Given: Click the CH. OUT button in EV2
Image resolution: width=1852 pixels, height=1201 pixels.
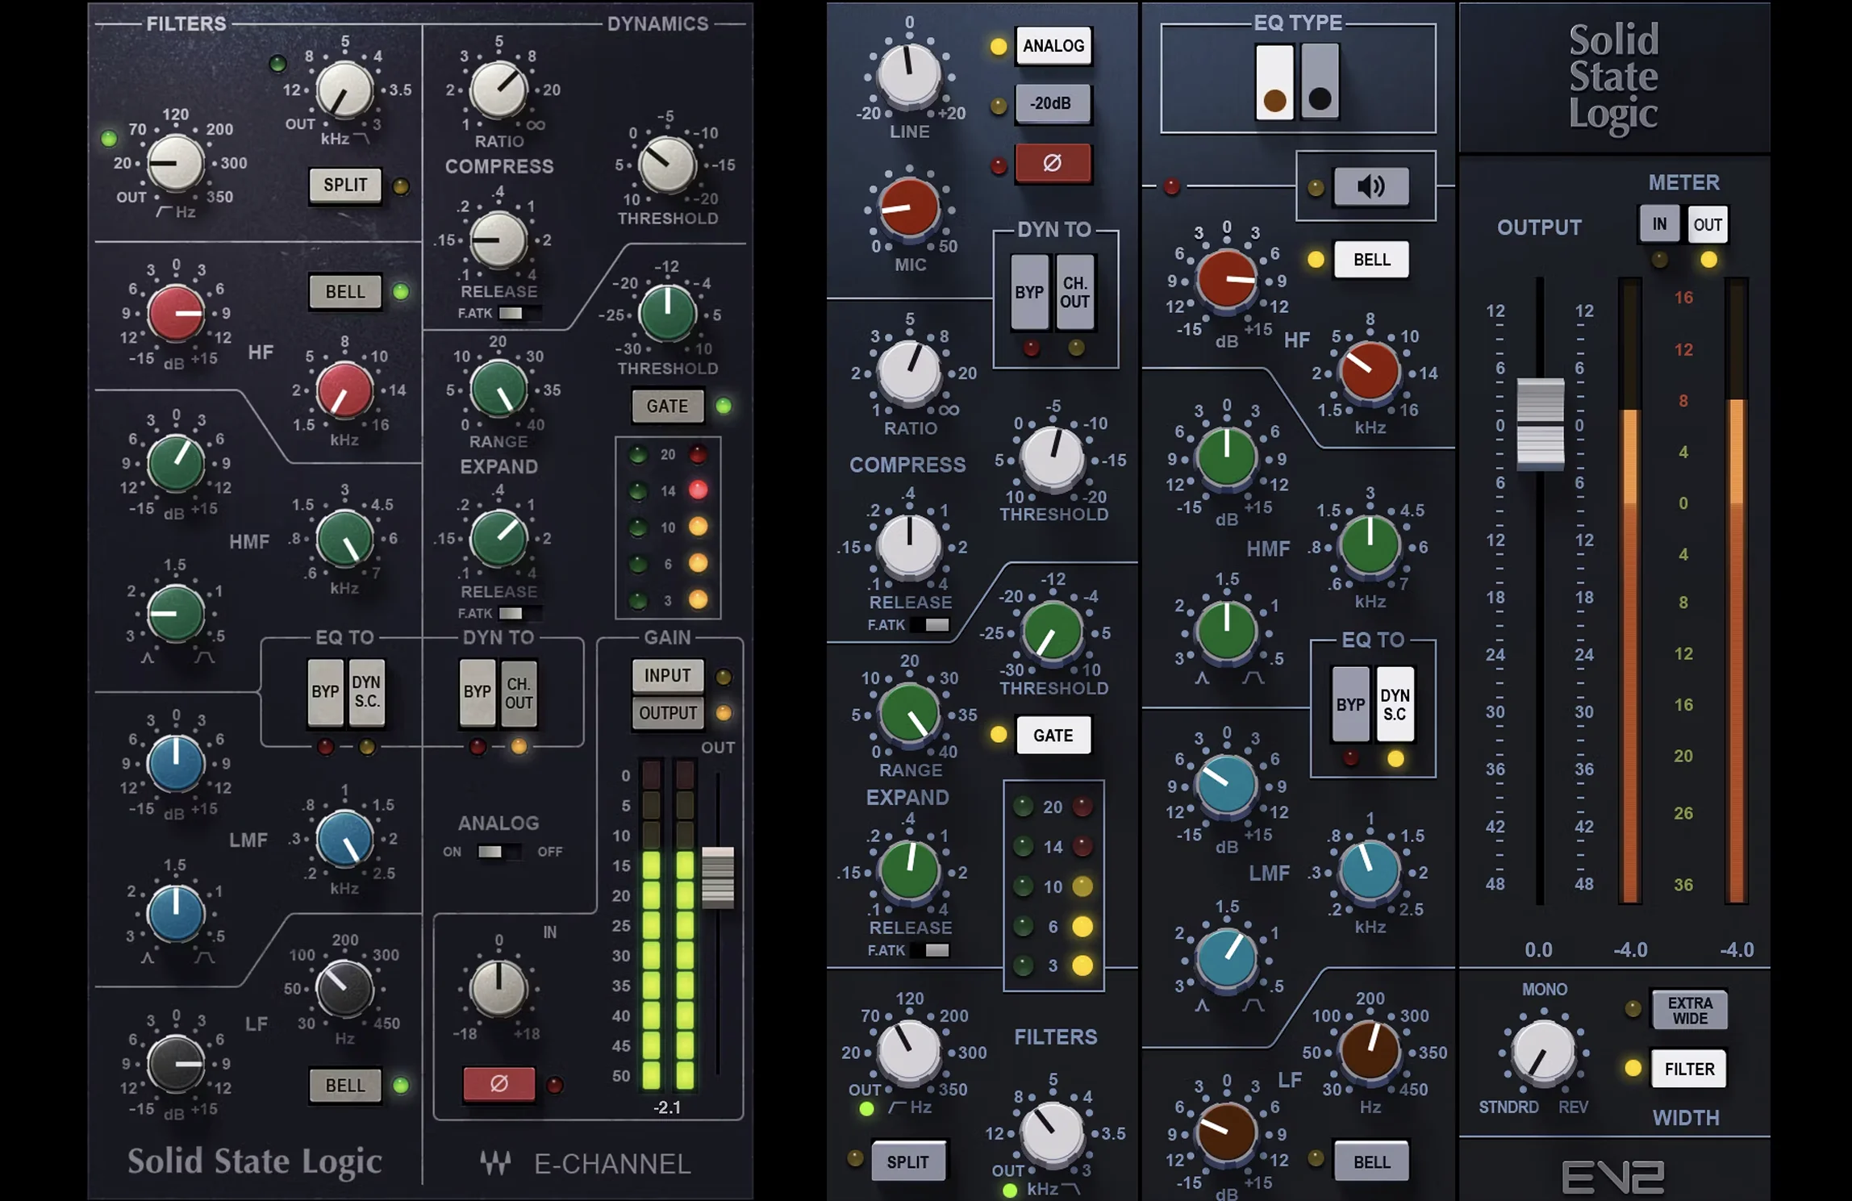Looking at the screenshot, I should click(1075, 293).
